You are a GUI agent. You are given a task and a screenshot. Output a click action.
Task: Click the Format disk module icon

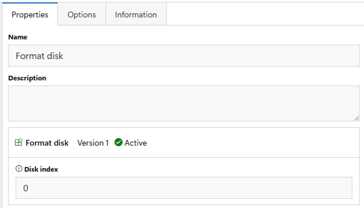pyautogui.click(x=19, y=142)
